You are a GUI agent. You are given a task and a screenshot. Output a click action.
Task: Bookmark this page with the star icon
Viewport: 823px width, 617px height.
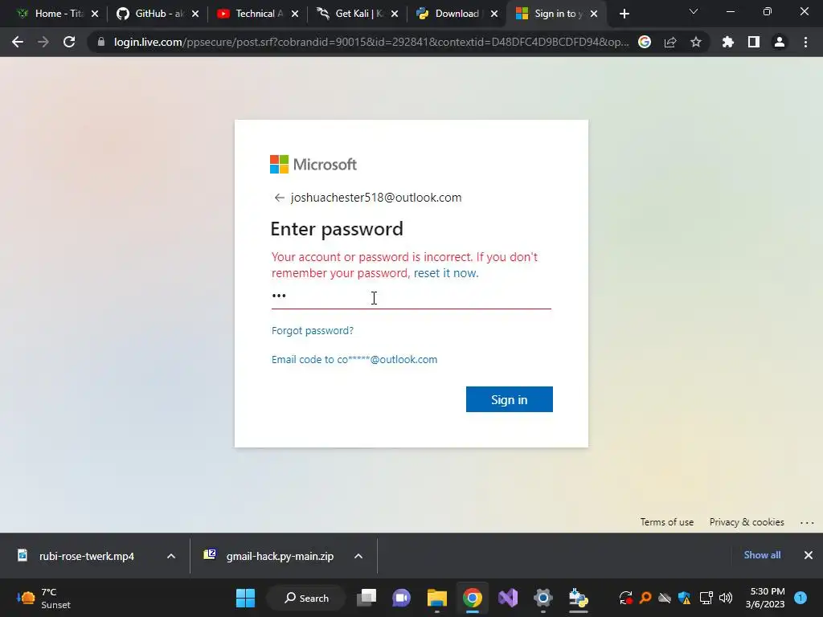coord(696,42)
